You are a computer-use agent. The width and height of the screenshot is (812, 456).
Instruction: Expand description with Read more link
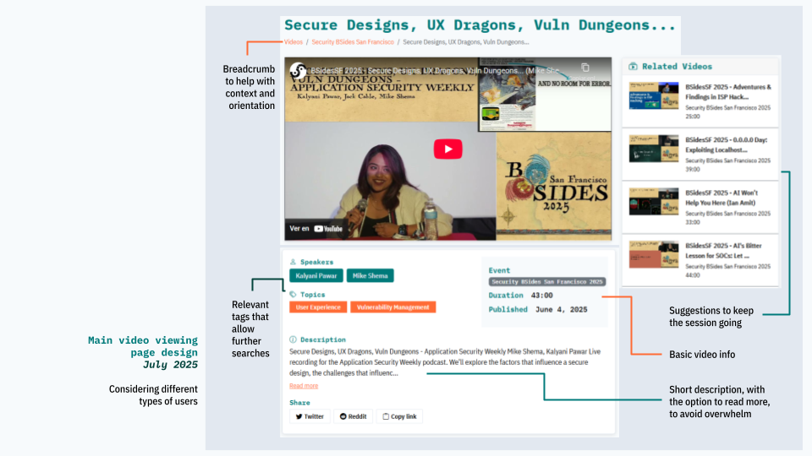[x=304, y=386]
